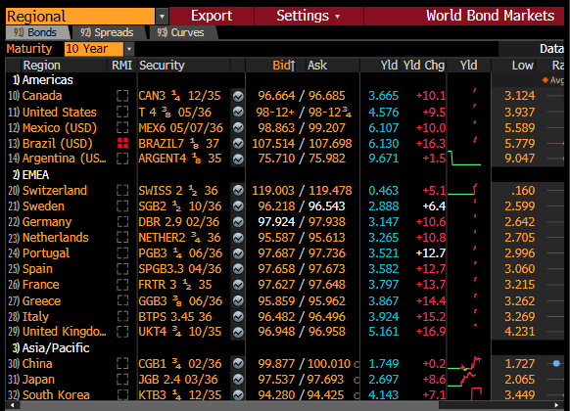Toggle RMI box for China
The image size is (570, 411).
[x=122, y=363]
